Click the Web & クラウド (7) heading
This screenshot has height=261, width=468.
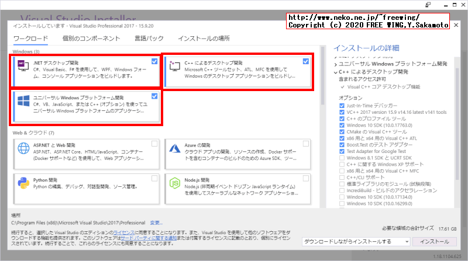(x=33, y=133)
